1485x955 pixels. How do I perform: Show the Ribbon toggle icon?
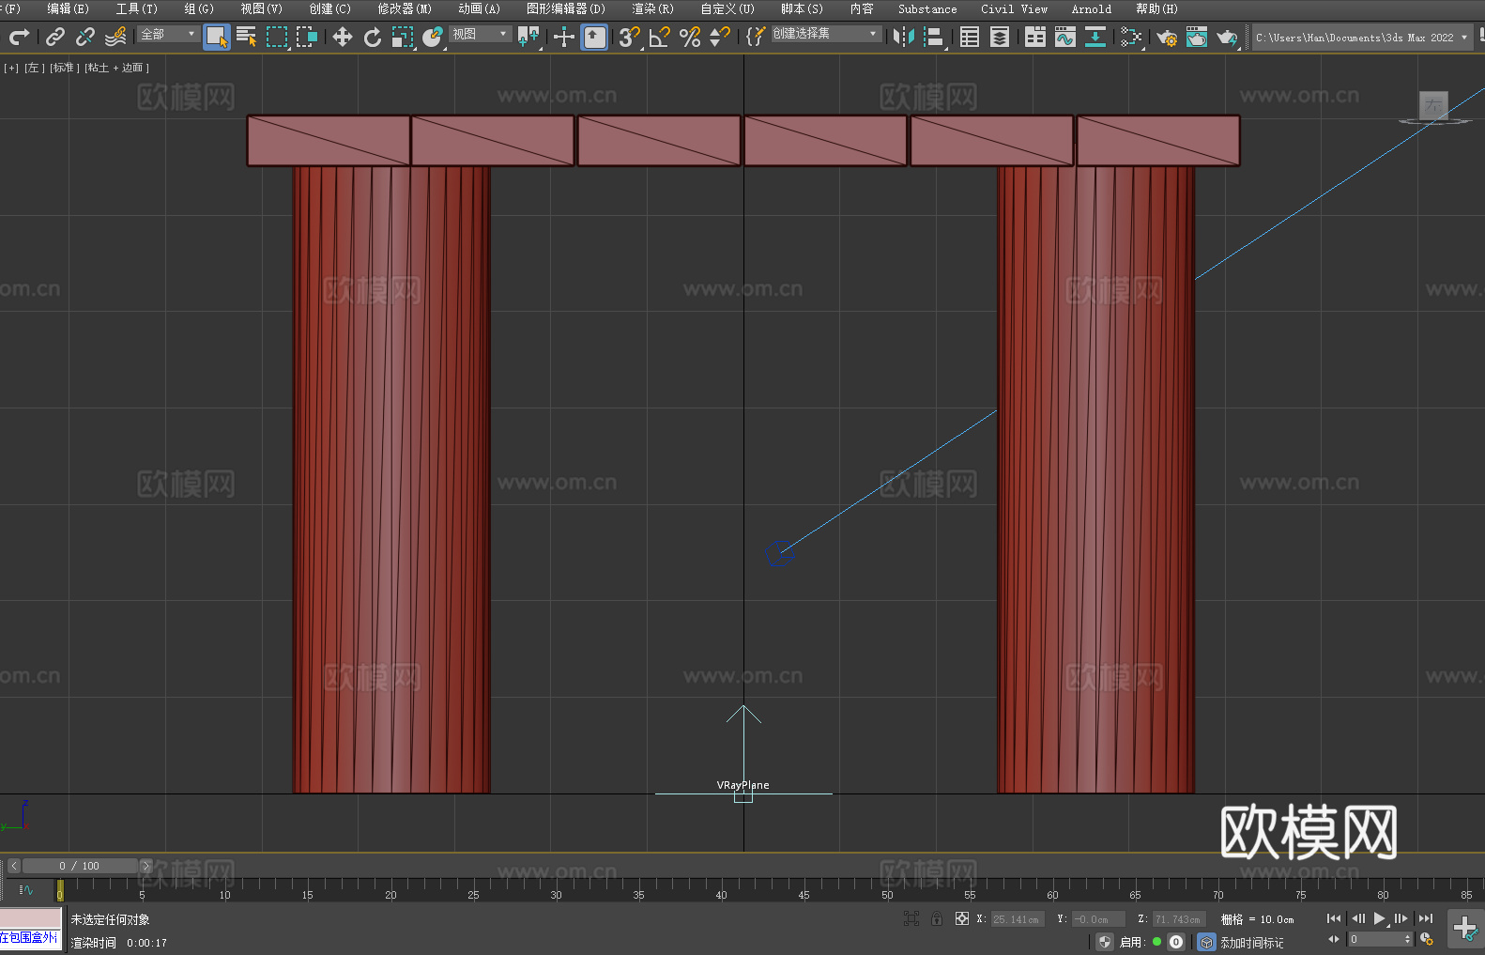coord(1035,37)
